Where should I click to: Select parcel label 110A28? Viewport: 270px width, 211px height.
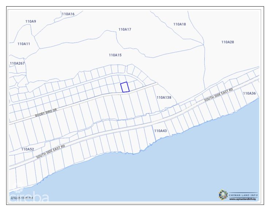[x=228, y=42]
